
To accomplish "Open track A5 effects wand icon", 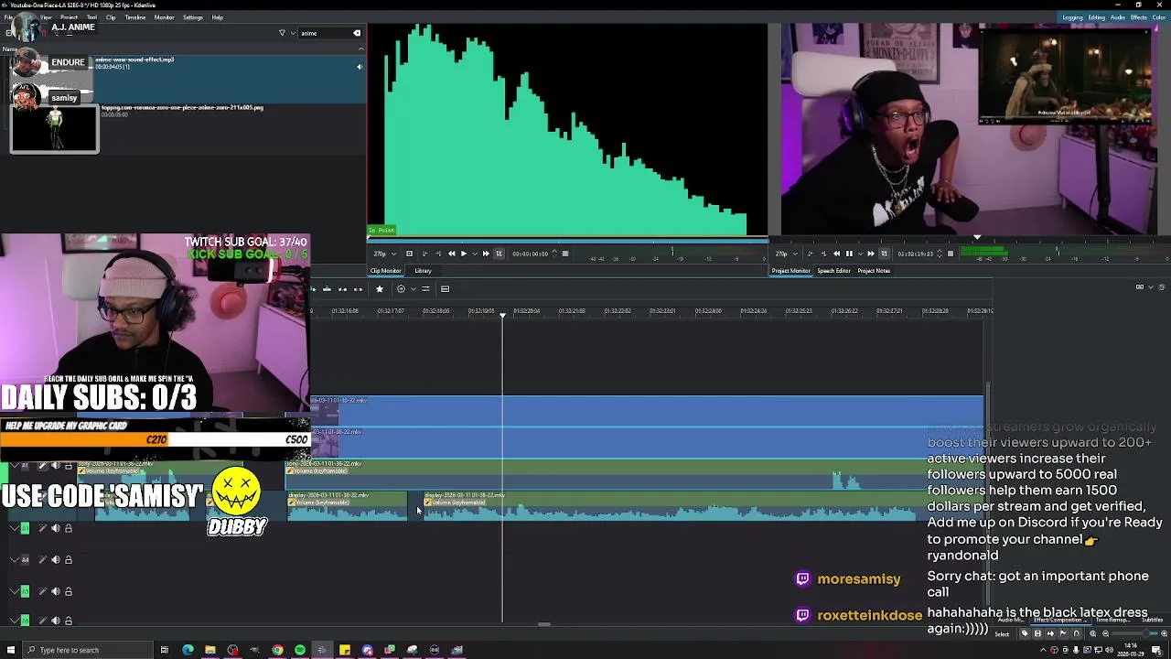I will (42, 591).
